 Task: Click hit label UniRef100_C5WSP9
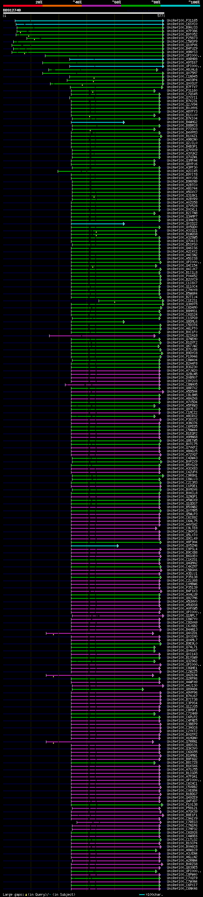(x=182, y=42)
